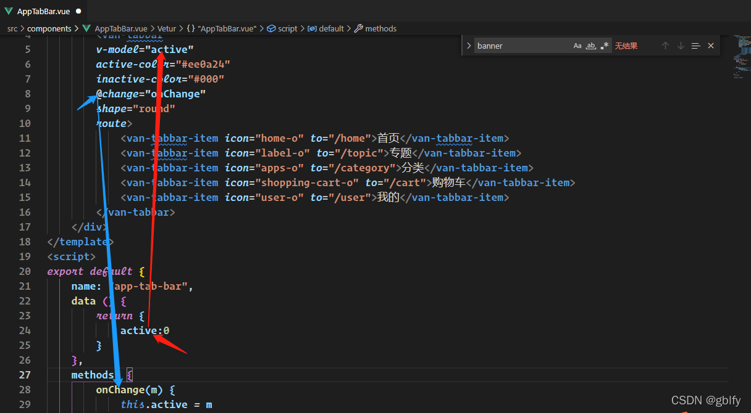Open src breadcrumb
The image size is (751, 413).
tap(12, 28)
